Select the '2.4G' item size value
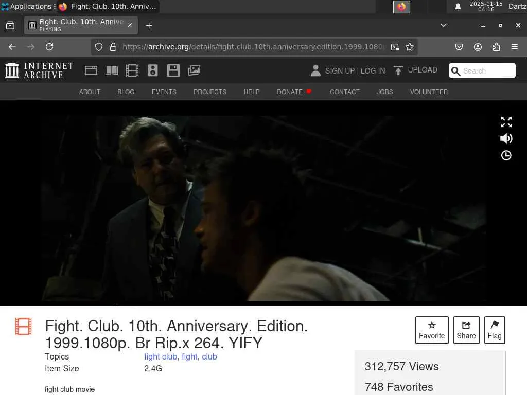 point(153,368)
